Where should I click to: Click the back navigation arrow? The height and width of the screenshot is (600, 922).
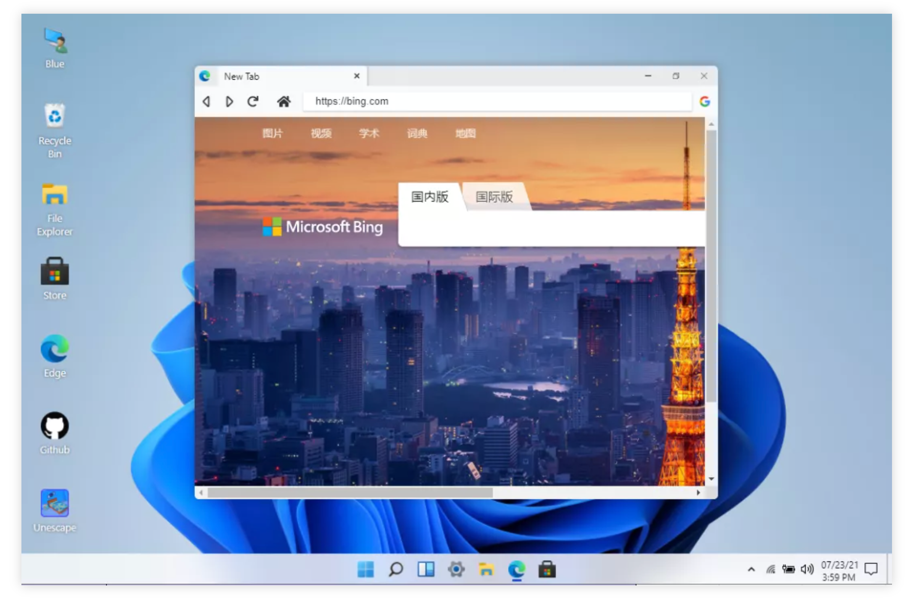pos(207,102)
